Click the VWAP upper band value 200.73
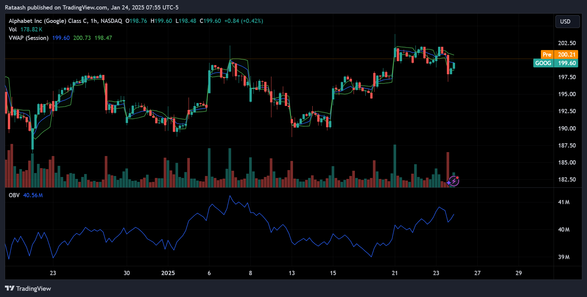Screen dimensions: 587x297 pos(82,38)
